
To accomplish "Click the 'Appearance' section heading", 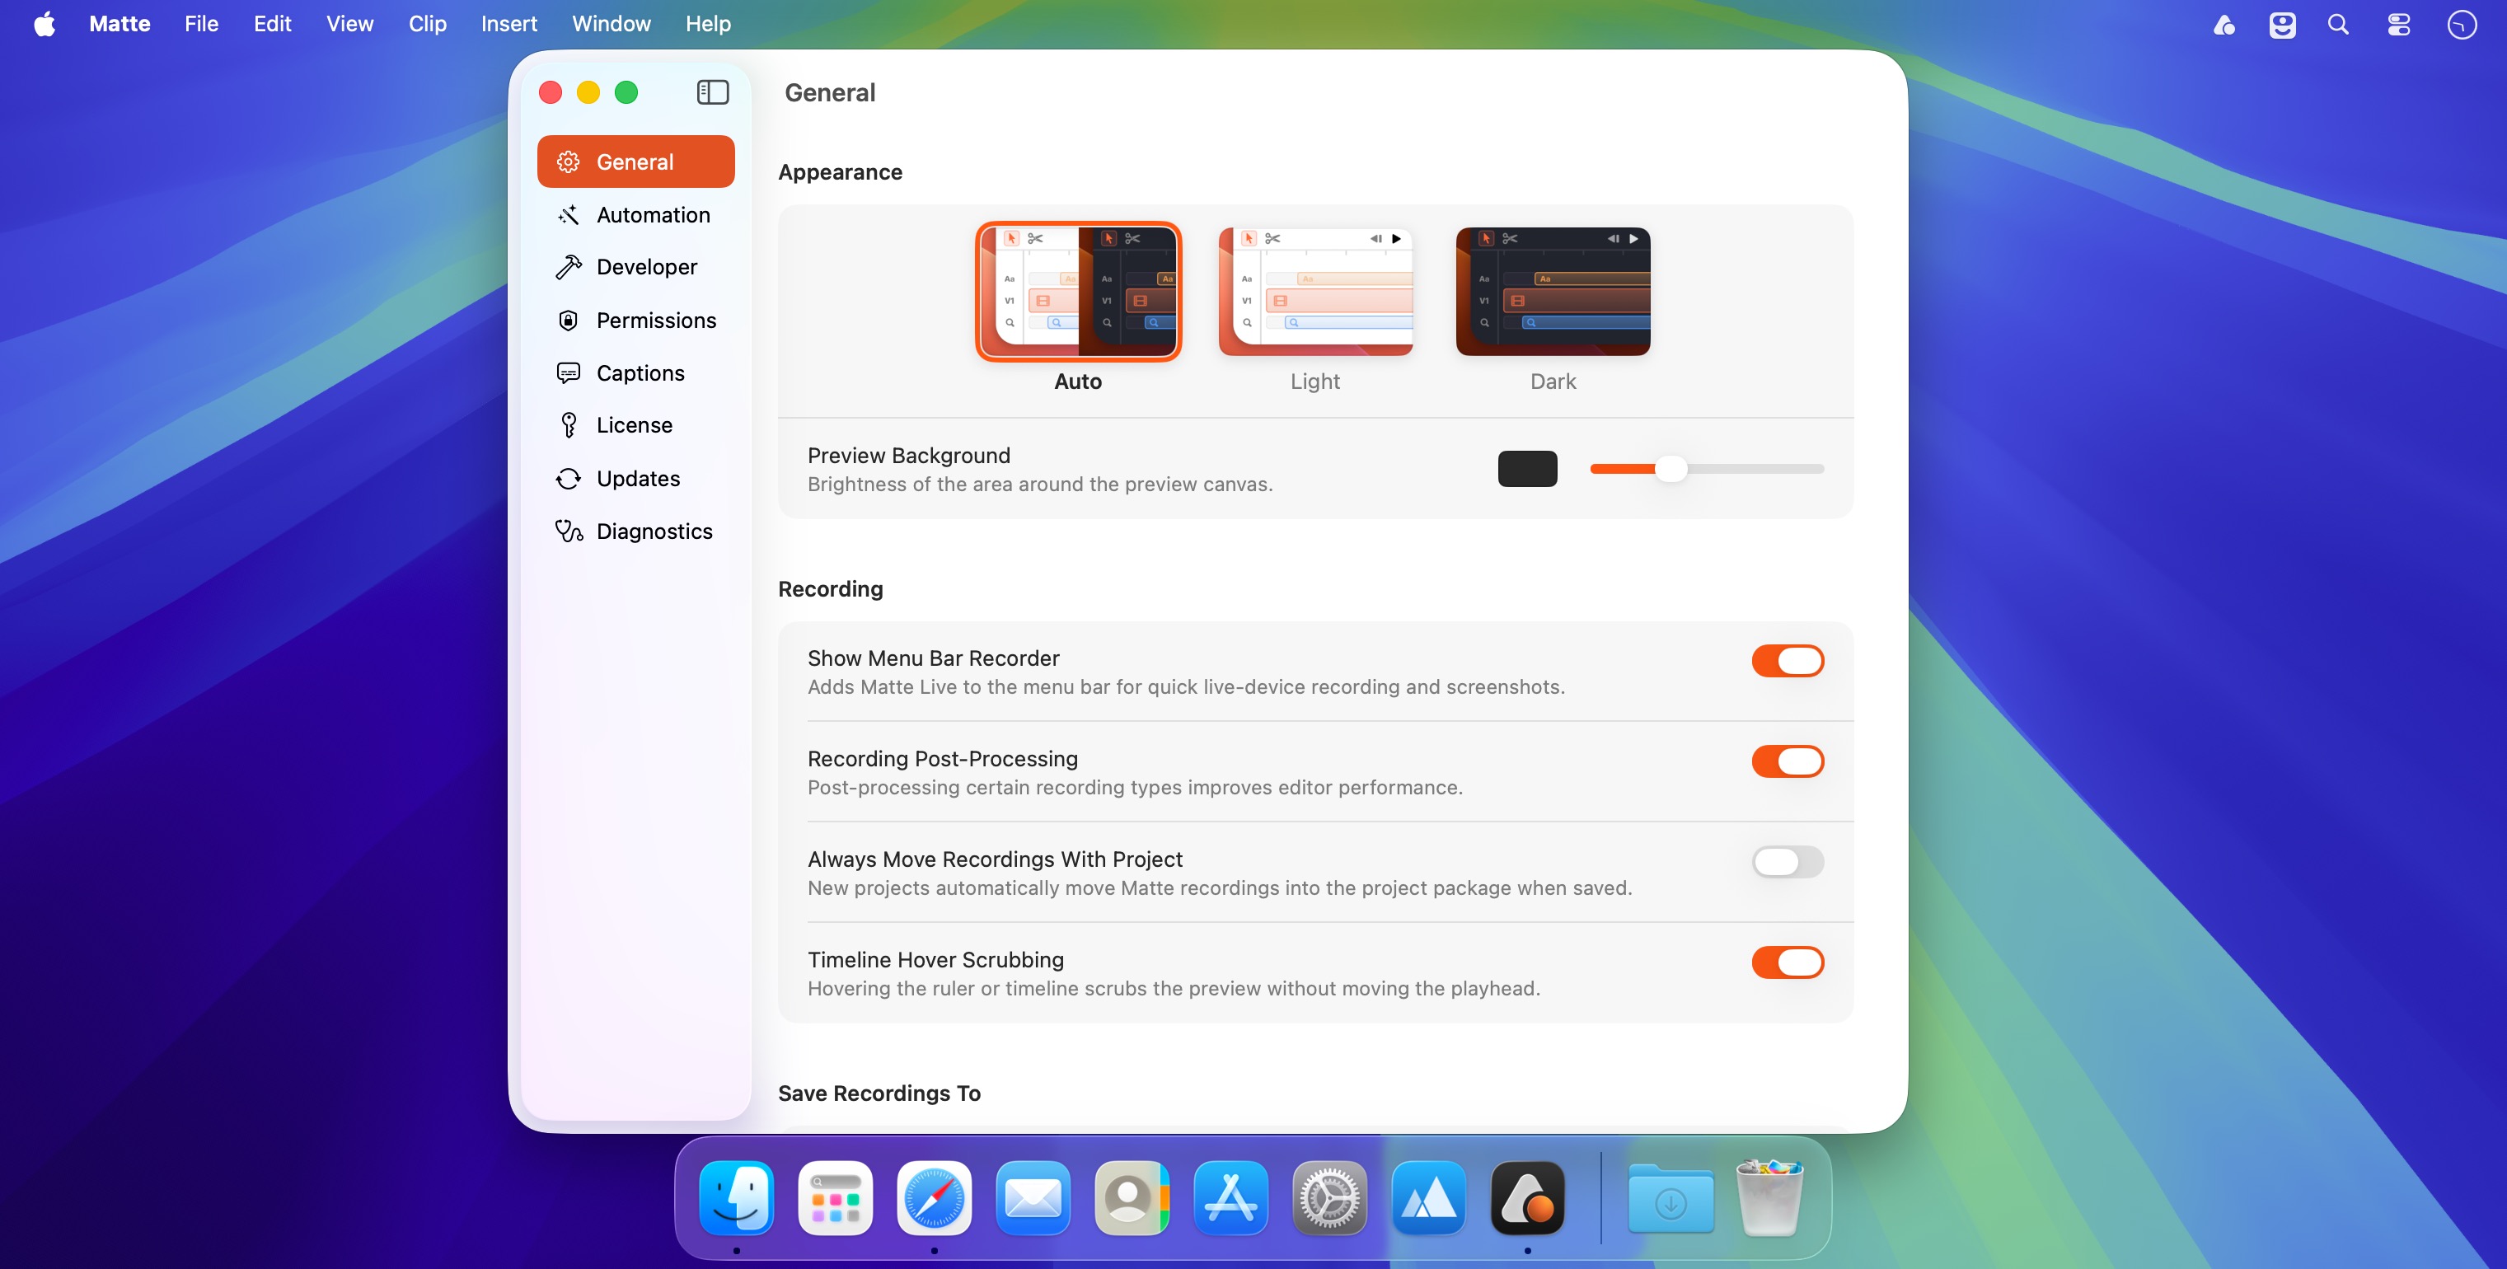I will coord(840,172).
